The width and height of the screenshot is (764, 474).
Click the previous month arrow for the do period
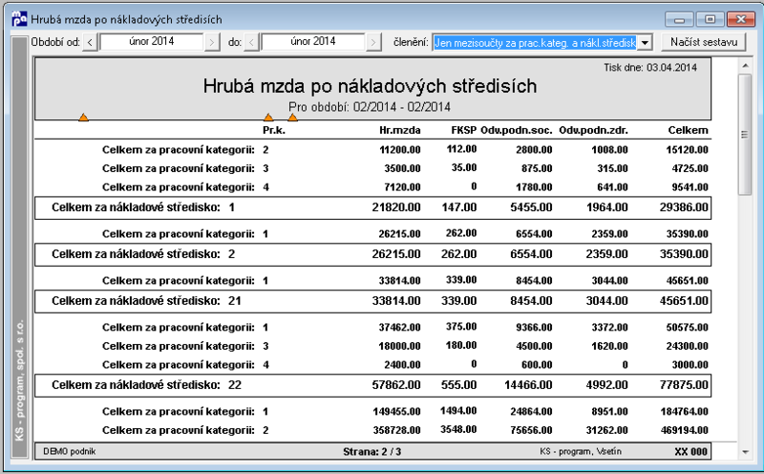tap(251, 42)
